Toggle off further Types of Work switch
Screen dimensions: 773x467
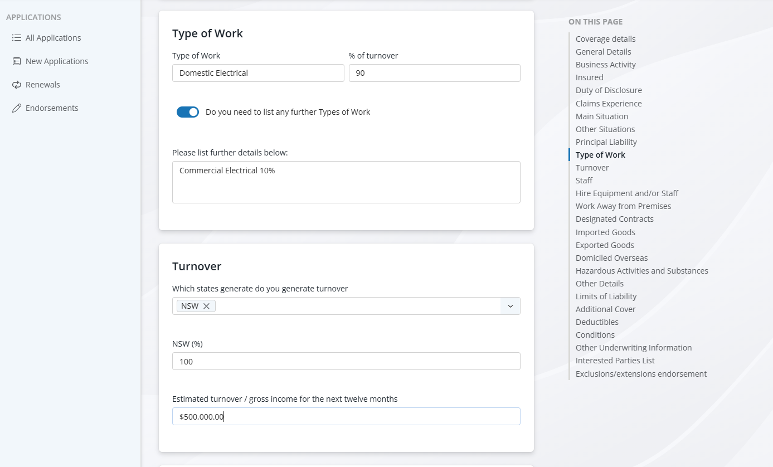(x=188, y=112)
